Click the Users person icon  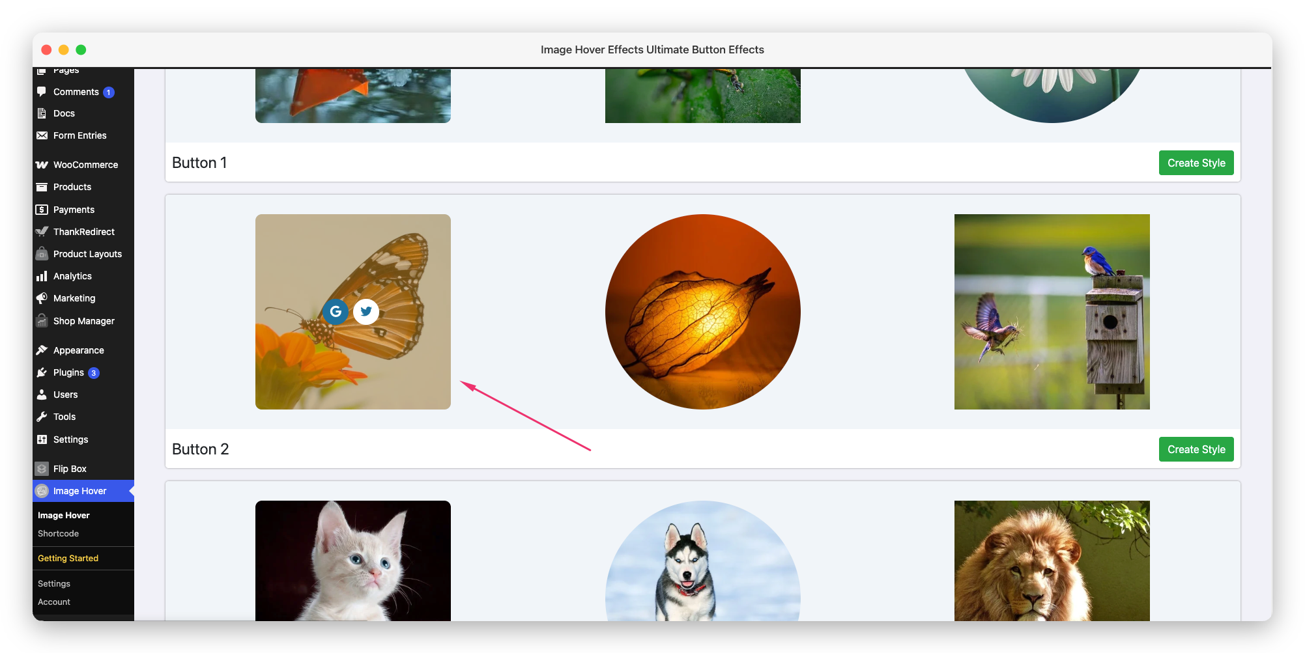point(42,395)
